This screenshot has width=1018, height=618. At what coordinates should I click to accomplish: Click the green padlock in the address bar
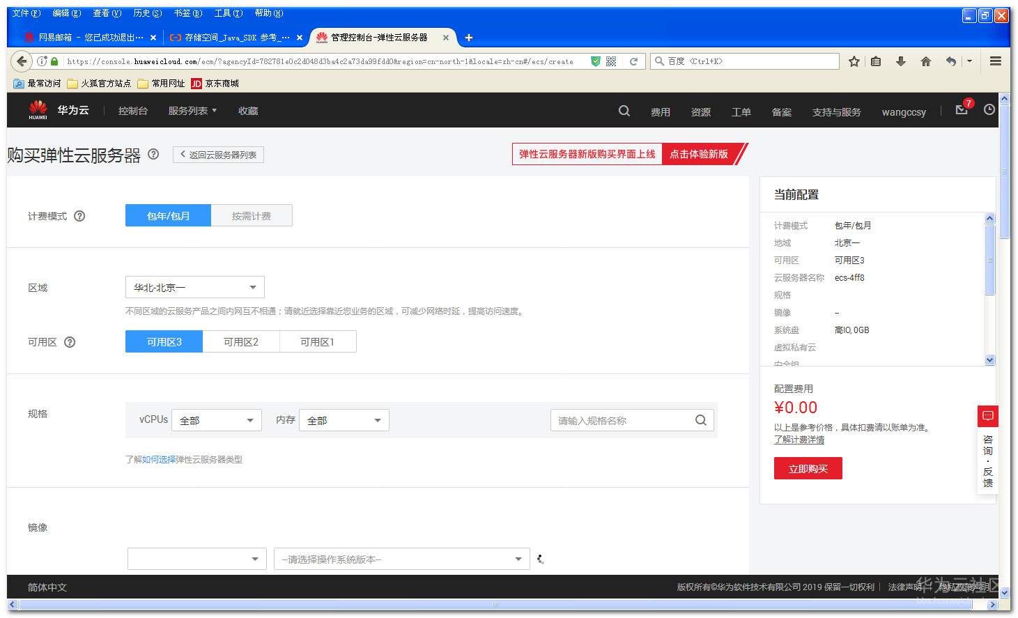54,61
